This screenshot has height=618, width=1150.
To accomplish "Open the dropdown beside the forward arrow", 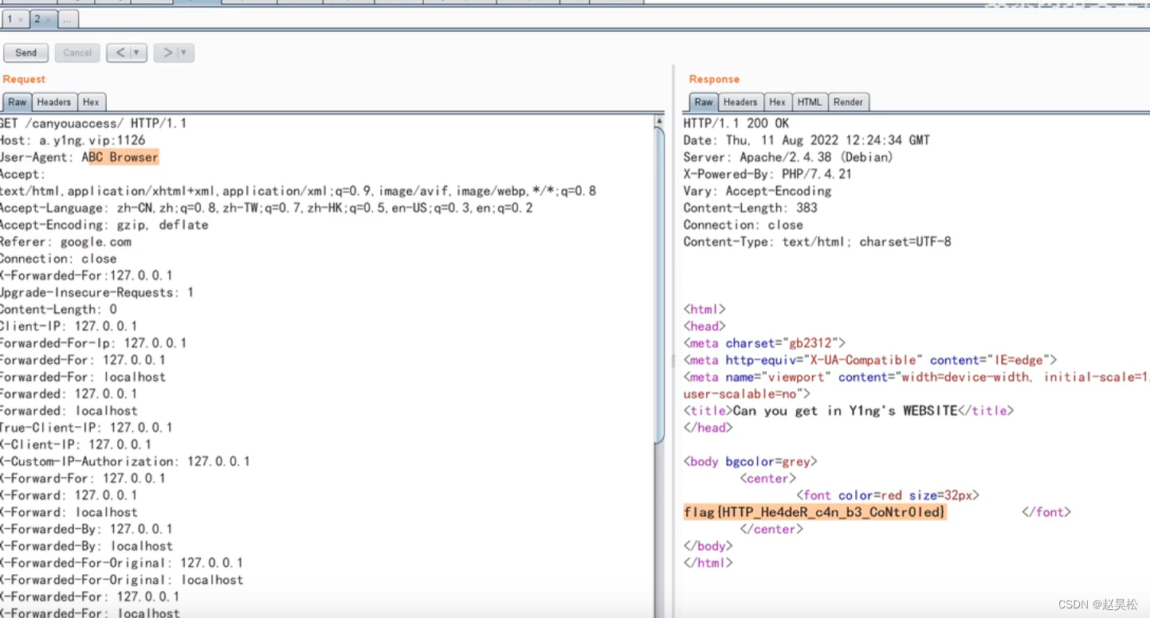I will coord(182,52).
